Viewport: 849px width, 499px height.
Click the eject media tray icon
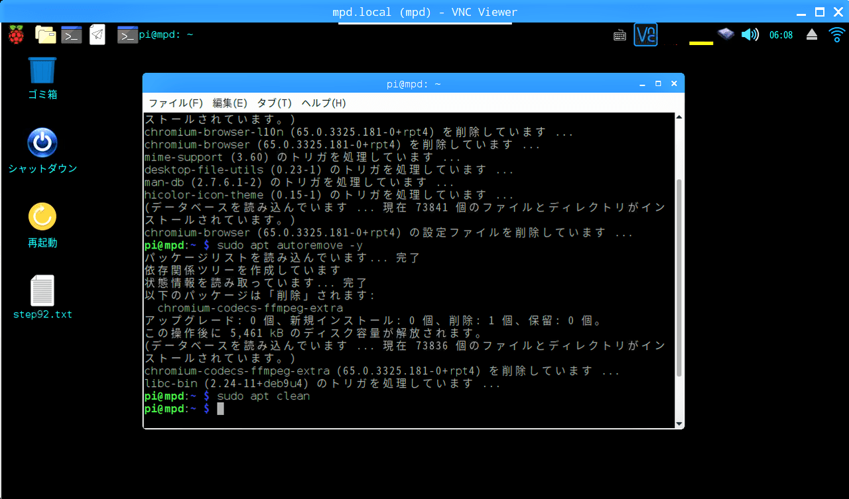pyautogui.click(x=812, y=34)
